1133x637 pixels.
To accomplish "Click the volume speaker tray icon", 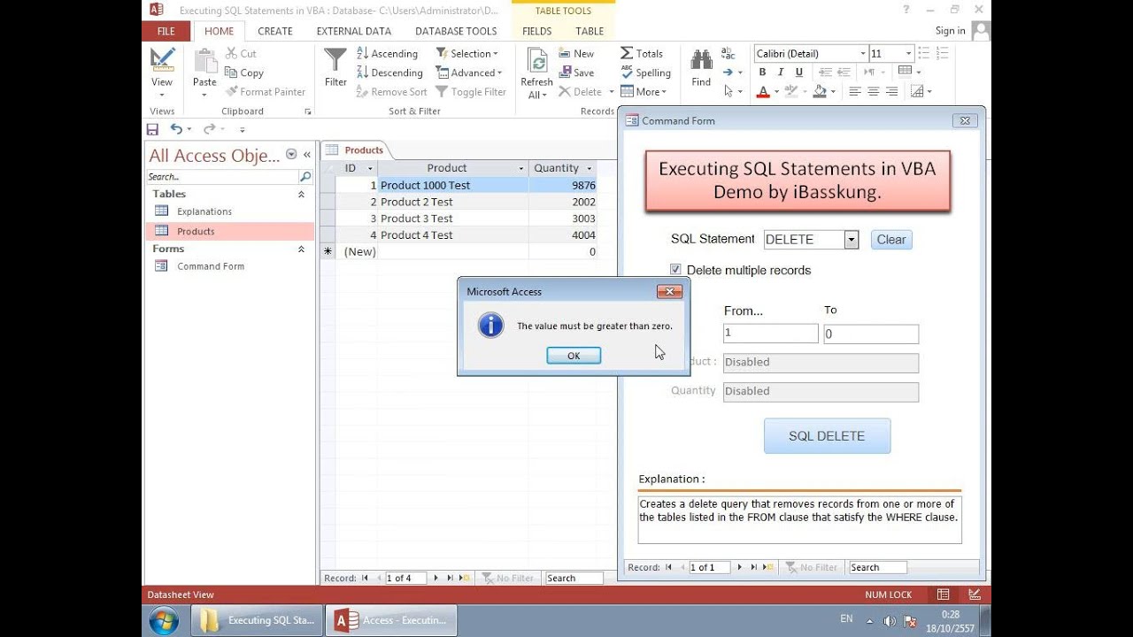I will click(889, 620).
